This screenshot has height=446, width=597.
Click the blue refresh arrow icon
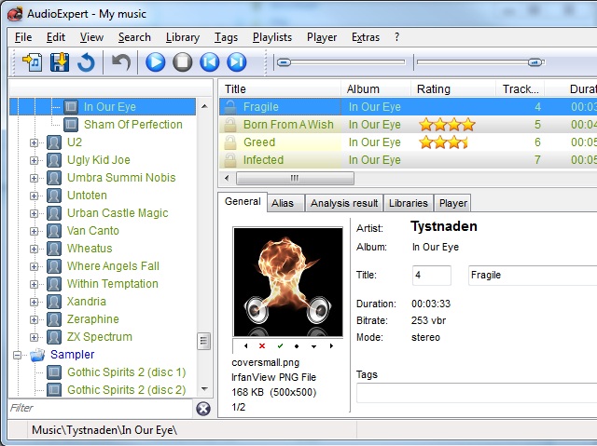87,62
